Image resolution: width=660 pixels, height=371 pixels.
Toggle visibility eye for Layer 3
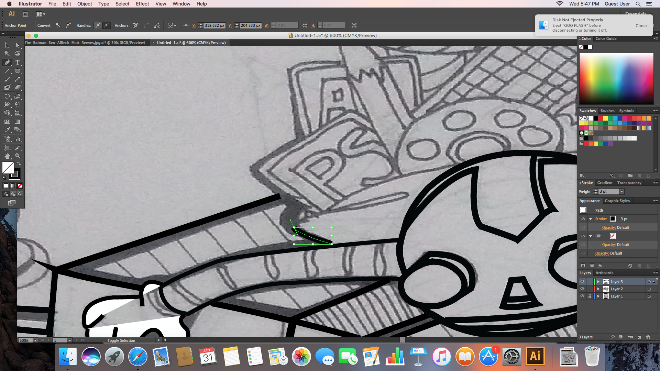click(x=582, y=282)
